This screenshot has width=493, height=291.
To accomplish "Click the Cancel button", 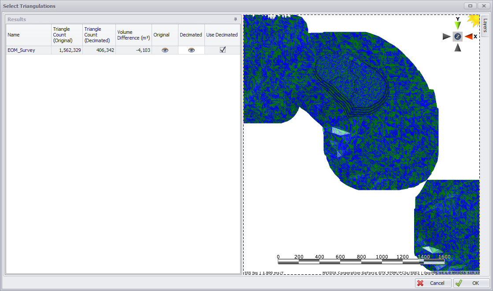I will point(433,283).
